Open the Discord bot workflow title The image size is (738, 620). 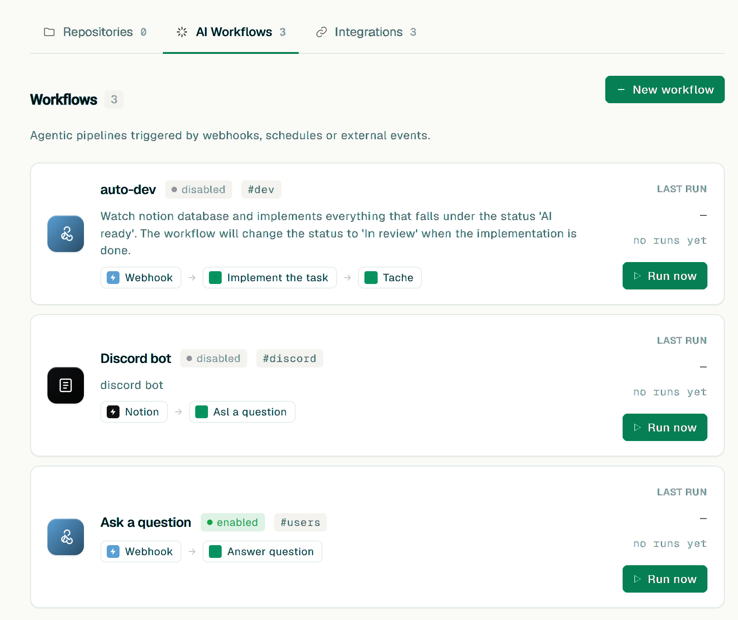136,358
